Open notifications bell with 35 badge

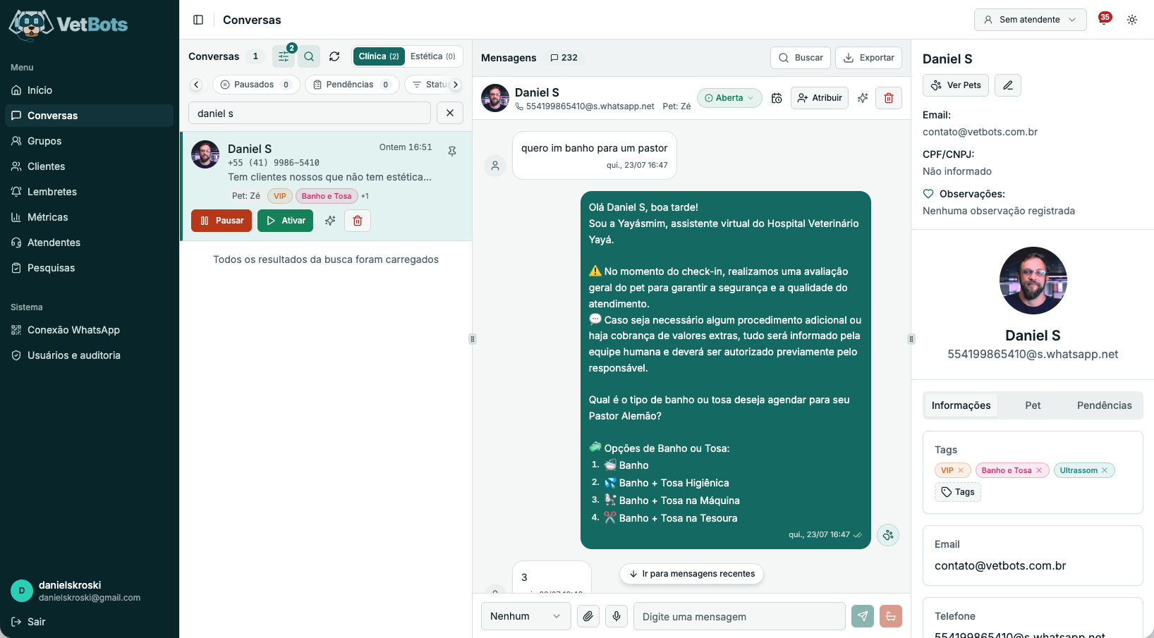(1104, 19)
